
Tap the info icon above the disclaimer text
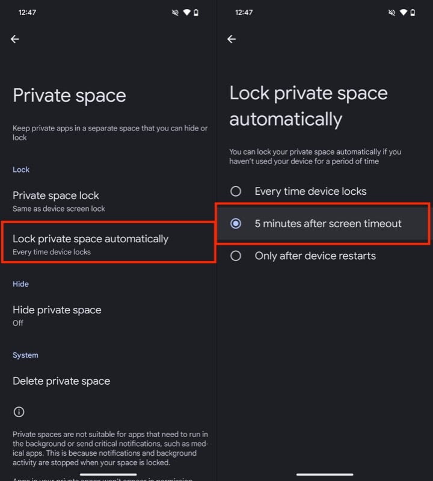(x=19, y=412)
